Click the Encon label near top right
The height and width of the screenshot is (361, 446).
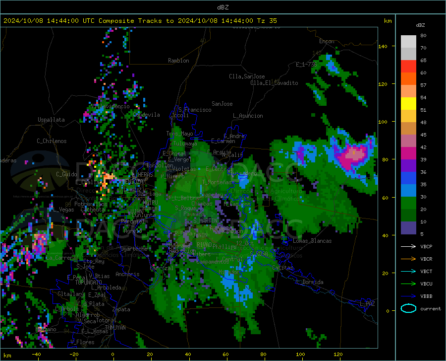(x=327, y=41)
